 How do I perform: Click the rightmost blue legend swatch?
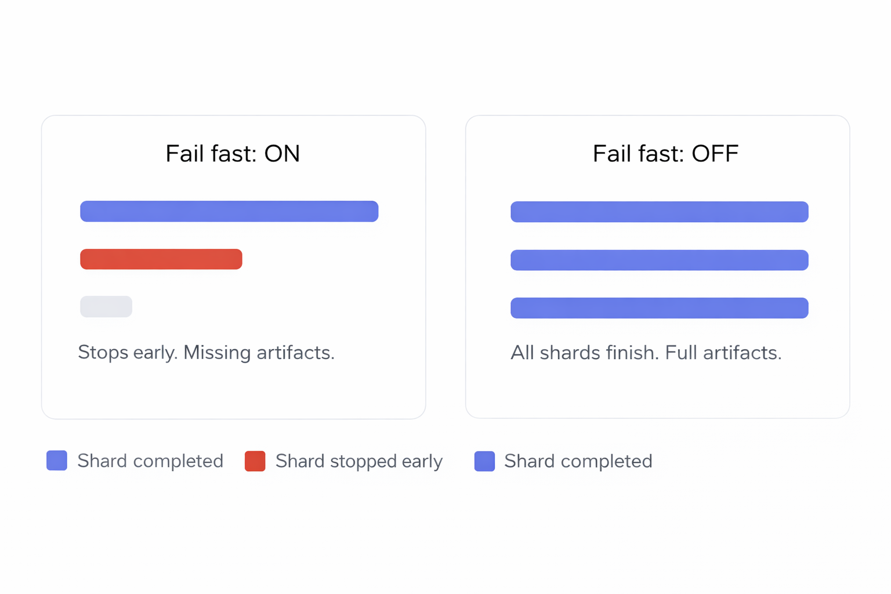pyautogui.click(x=484, y=461)
